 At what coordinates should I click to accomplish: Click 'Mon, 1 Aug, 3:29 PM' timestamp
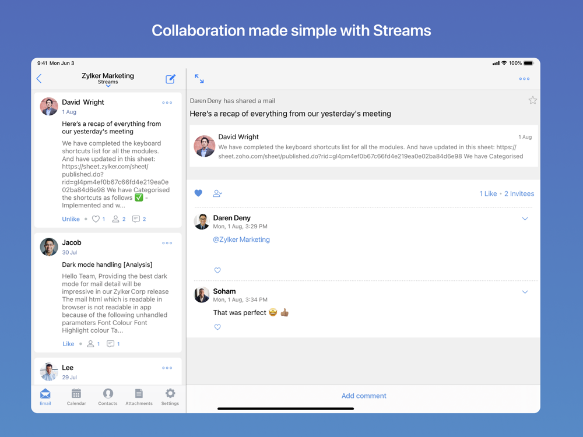click(x=240, y=226)
